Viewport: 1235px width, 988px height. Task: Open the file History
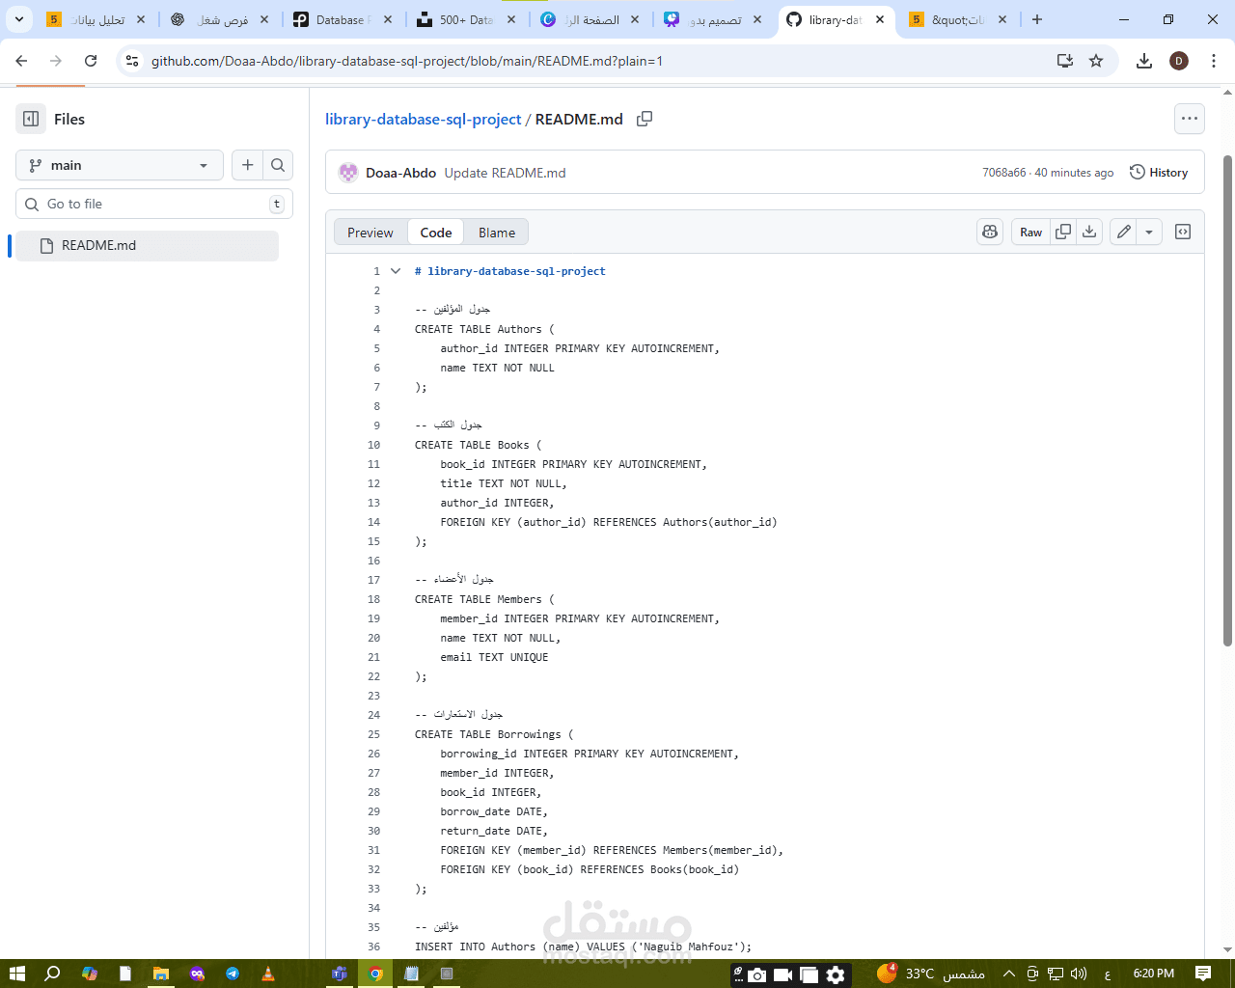[x=1159, y=173]
